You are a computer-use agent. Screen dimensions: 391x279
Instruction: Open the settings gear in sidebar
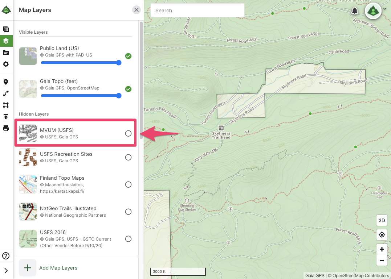point(6,64)
